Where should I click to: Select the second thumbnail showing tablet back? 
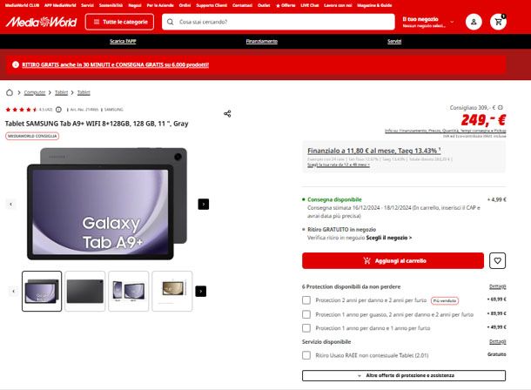[x=85, y=291]
